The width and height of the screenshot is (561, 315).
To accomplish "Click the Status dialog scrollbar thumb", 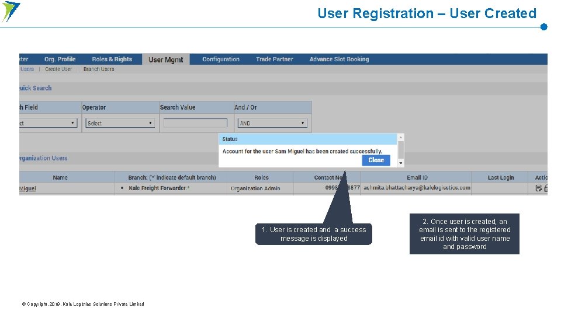I will click(x=401, y=150).
